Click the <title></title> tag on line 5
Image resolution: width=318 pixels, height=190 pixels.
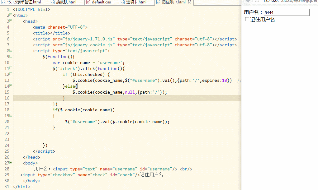coord(51,33)
